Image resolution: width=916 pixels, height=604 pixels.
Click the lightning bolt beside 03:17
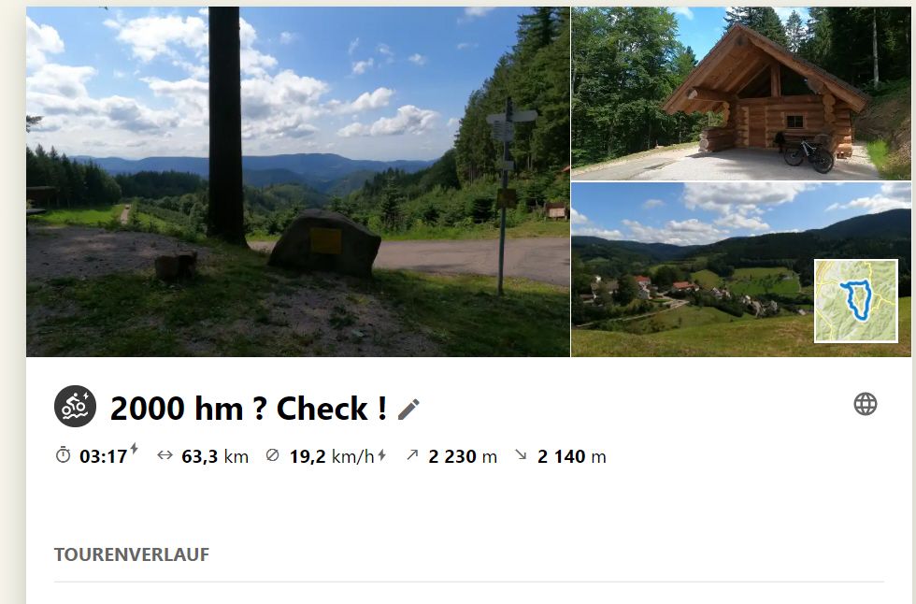point(134,449)
